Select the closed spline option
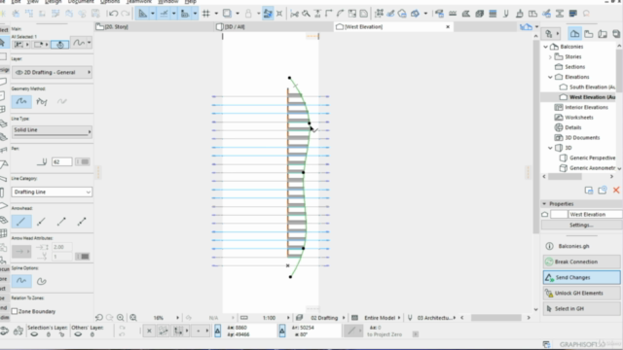623x350 pixels. pyautogui.click(x=41, y=281)
